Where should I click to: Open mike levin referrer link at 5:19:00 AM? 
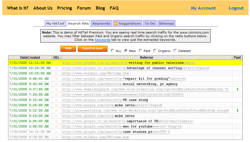98,116
